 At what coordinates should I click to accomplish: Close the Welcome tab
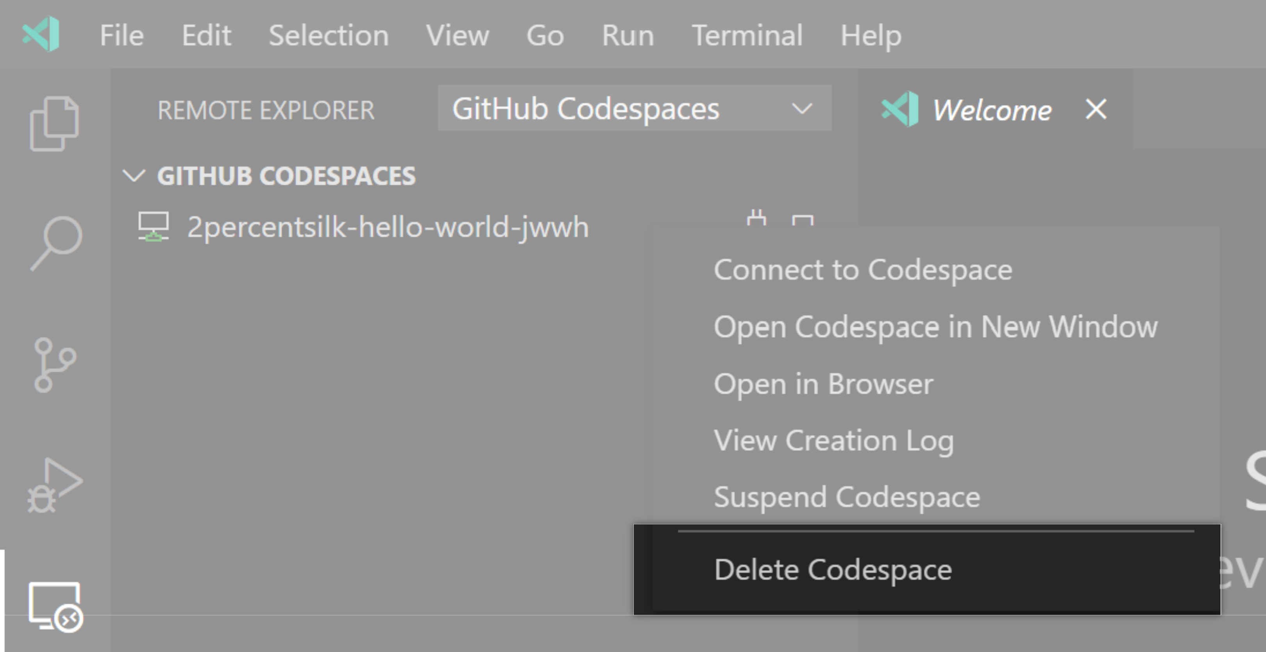pyautogui.click(x=1096, y=110)
